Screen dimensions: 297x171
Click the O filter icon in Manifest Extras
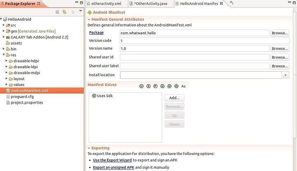point(177,86)
